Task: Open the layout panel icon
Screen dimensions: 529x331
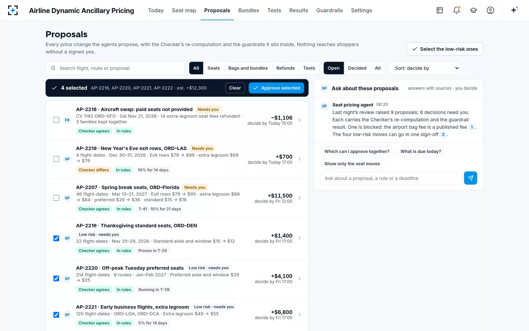Action: tap(440, 10)
